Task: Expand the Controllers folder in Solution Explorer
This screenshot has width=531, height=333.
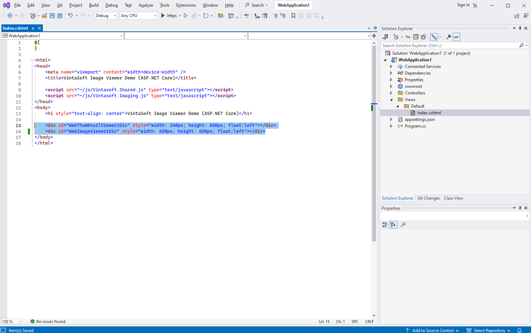Action: 391,93
